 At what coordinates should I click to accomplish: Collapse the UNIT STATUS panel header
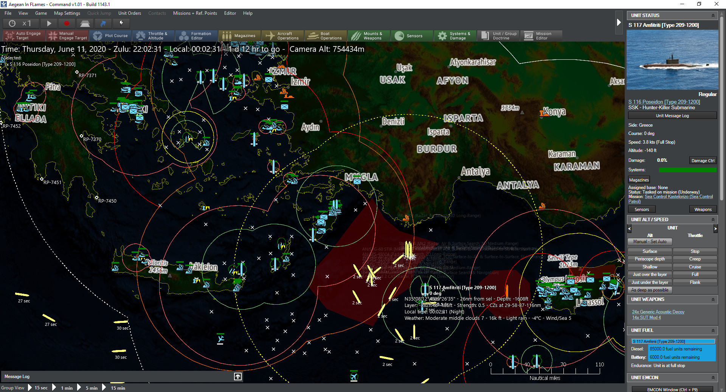point(713,15)
